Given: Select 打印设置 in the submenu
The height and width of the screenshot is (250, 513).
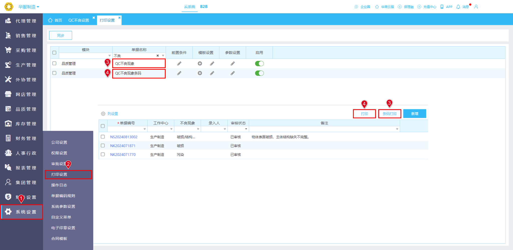Looking at the screenshot, I should click(68, 174).
